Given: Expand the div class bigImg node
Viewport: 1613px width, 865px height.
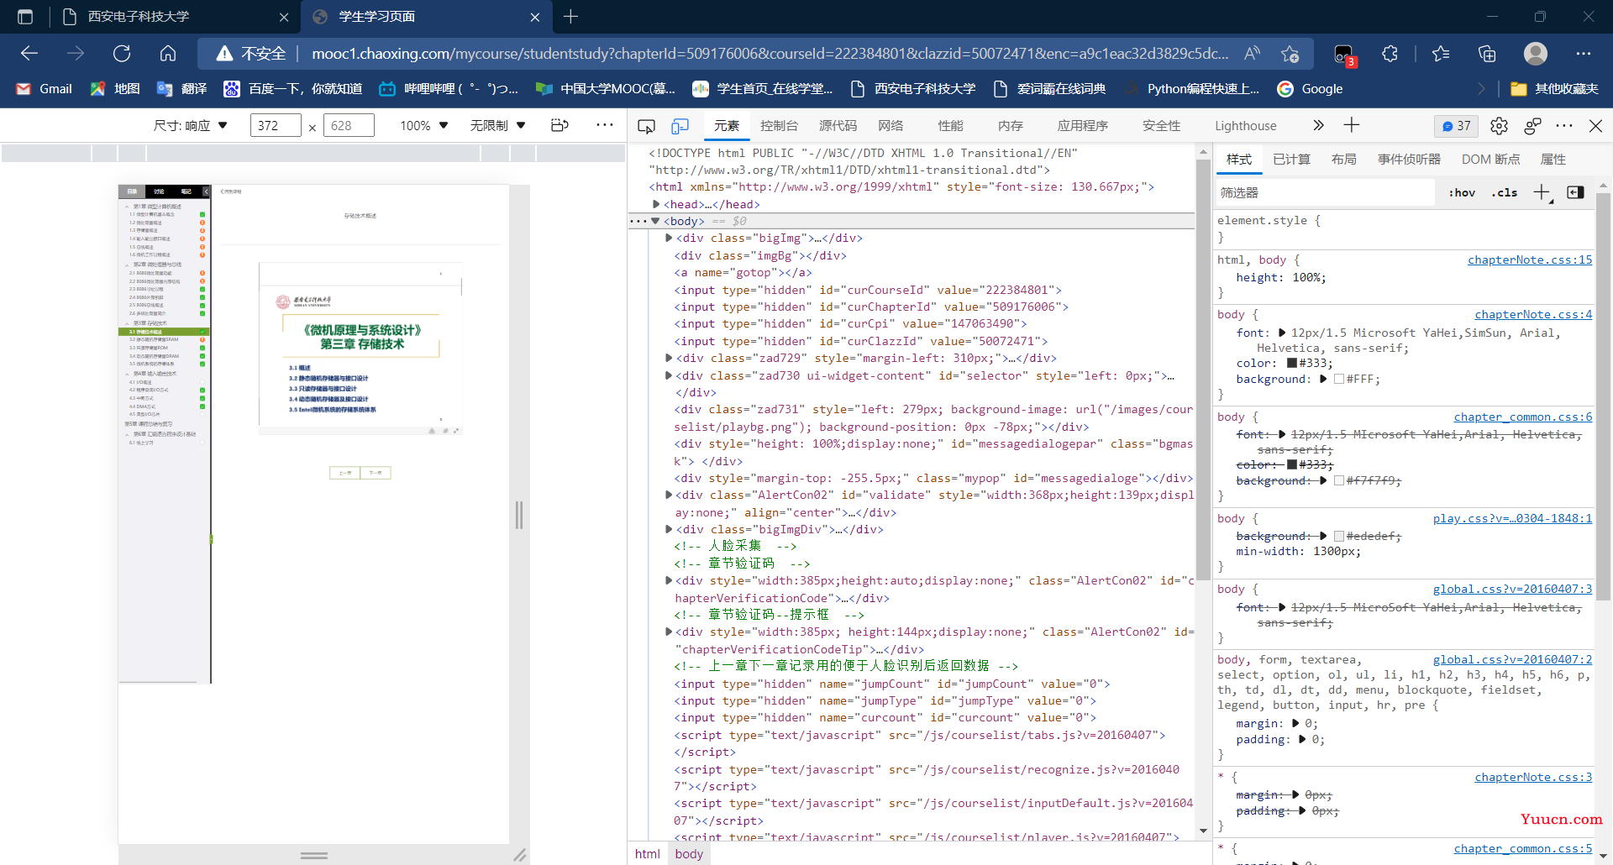Looking at the screenshot, I should [x=669, y=238].
